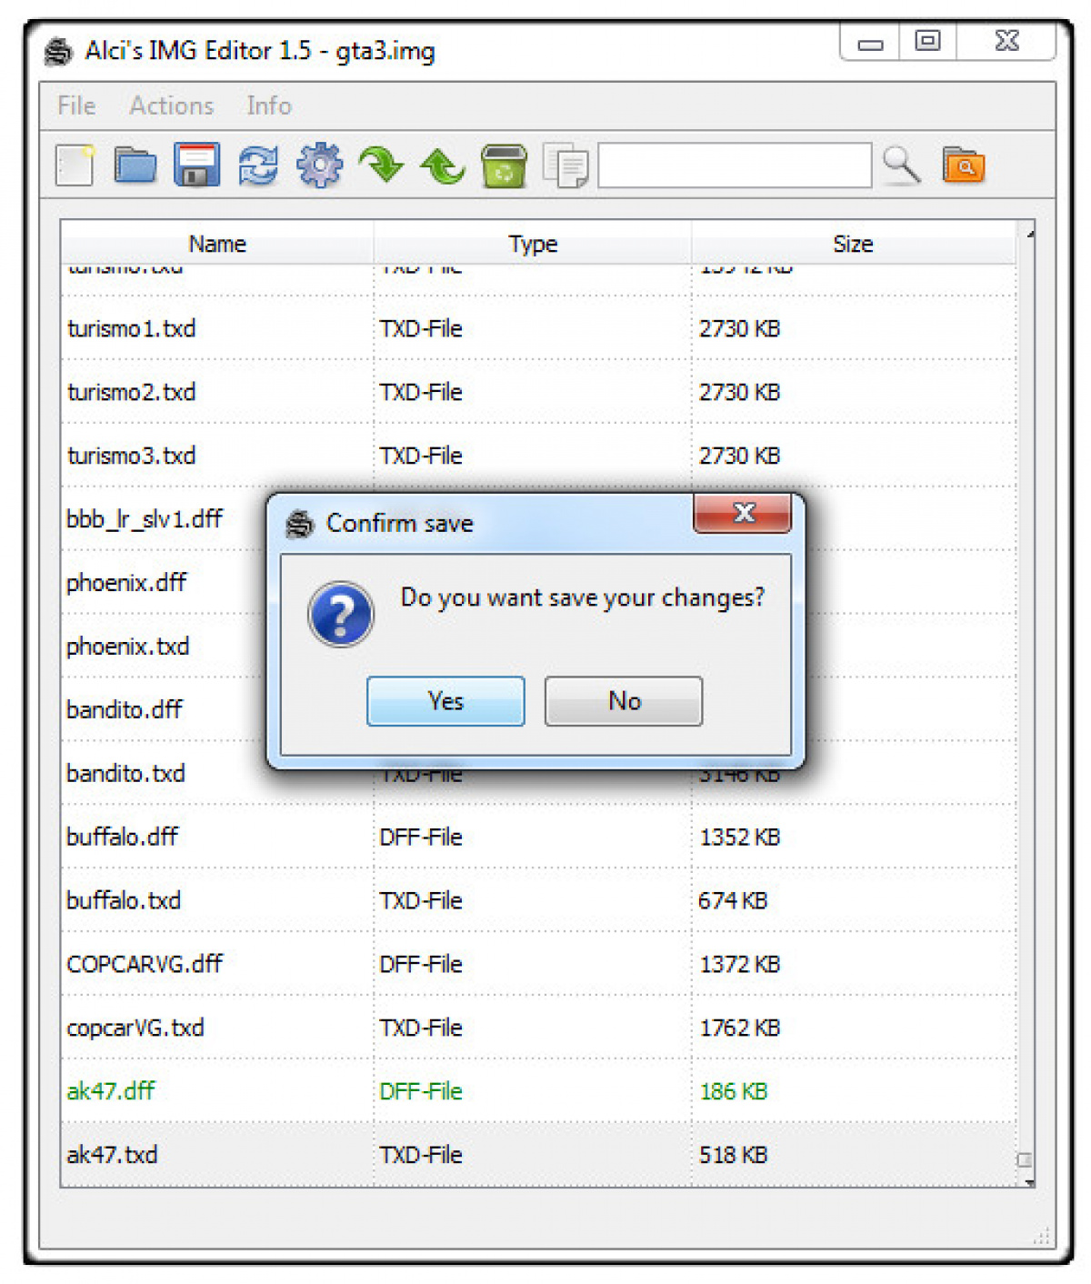
Task: Close the IMG Editor main window
Action: tap(1006, 41)
